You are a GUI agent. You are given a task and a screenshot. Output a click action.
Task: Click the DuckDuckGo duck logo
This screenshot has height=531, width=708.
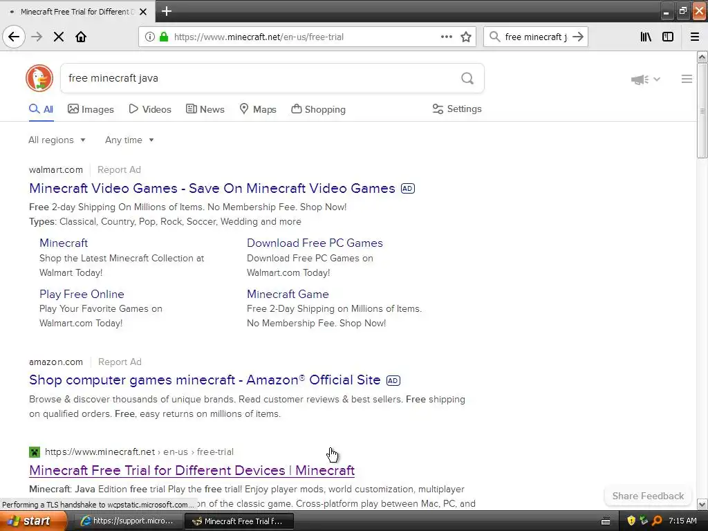click(x=39, y=78)
